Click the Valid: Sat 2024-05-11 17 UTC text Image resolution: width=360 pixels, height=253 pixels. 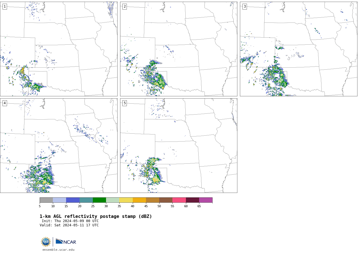click(69, 225)
